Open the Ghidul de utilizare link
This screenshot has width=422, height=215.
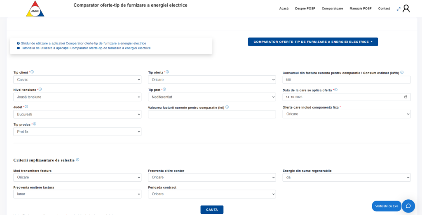83,43
